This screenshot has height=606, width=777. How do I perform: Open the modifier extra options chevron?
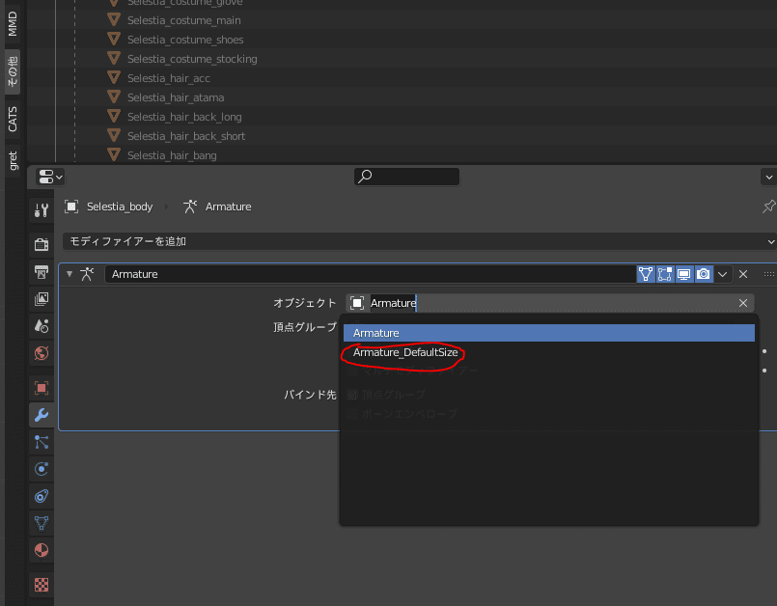pyautogui.click(x=723, y=274)
